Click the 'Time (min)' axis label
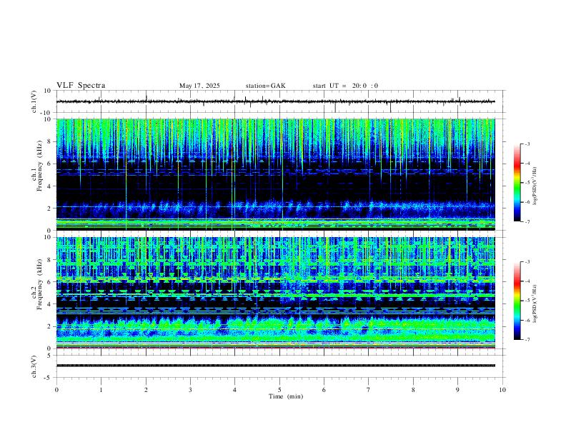566x437 pixels. (x=286, y=396)
